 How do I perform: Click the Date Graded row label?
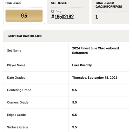coord(16,78)
